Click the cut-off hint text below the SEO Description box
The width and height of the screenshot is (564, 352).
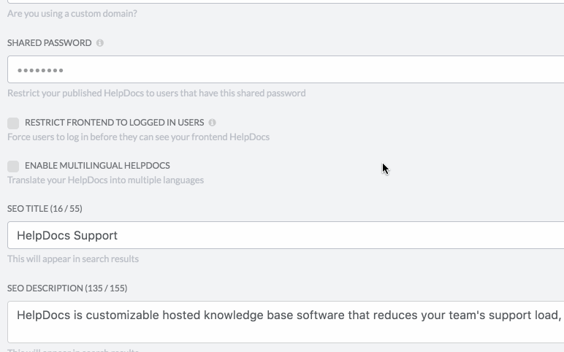tap(73, 350)
